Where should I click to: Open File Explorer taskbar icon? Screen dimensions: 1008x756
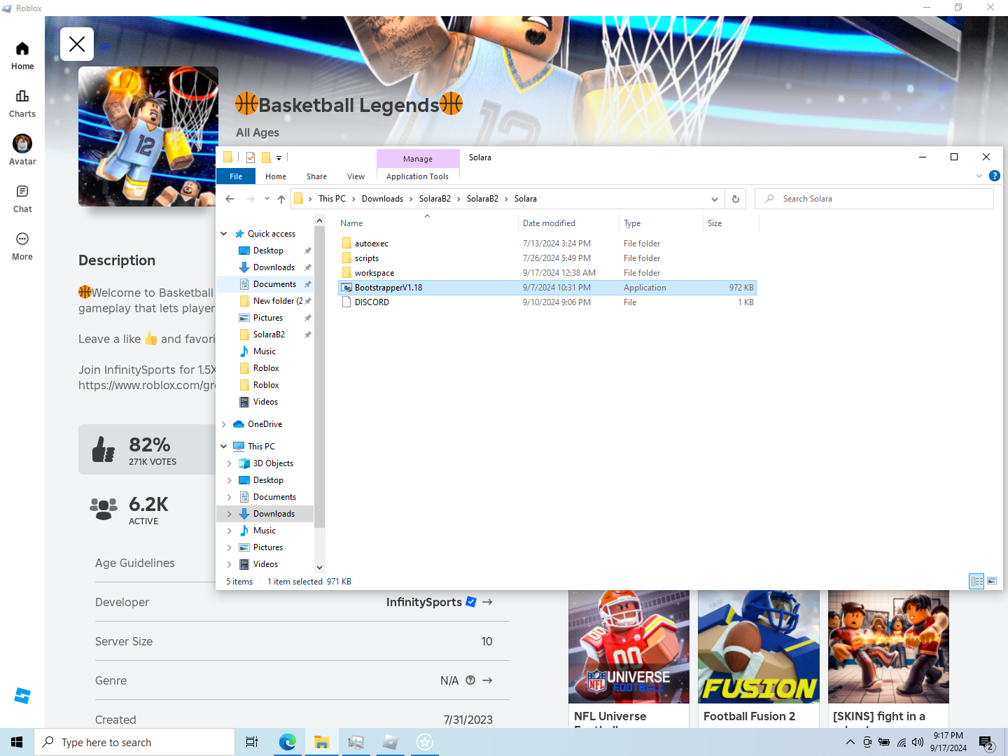321,742
